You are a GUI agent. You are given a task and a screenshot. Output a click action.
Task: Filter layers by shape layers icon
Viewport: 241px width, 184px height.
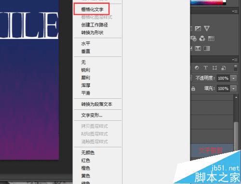point(214,68)
